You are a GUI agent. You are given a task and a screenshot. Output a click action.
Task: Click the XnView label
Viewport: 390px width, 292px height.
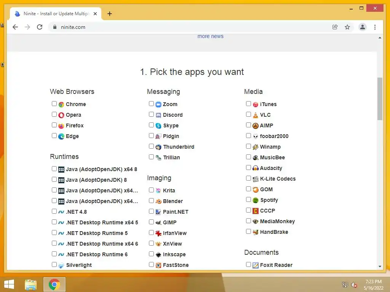[x=173, y=244]
